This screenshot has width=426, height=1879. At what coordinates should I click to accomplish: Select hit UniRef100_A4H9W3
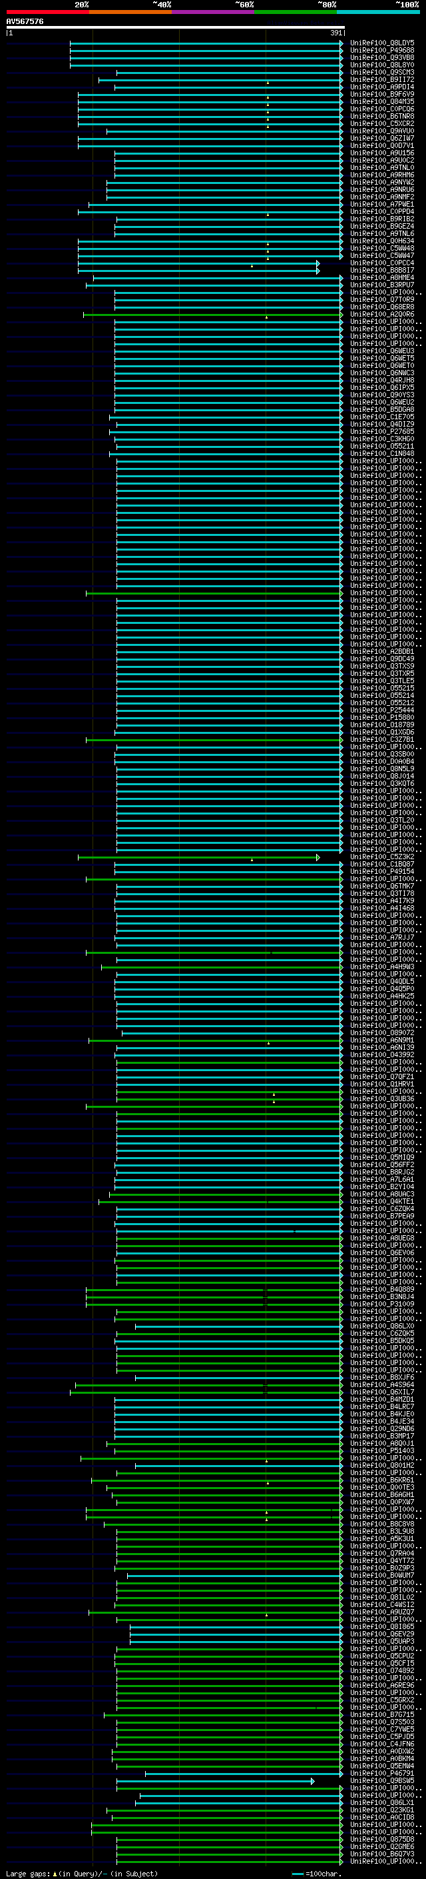(x=382, y=966)
